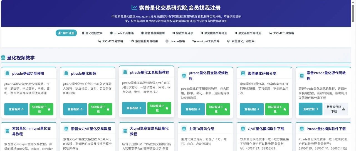Click the description text of 主流T0算法介绍 card
356x151 pixels.
[x=204, y=142]
